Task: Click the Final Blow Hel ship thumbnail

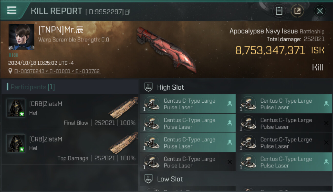Action: [123, 107]
